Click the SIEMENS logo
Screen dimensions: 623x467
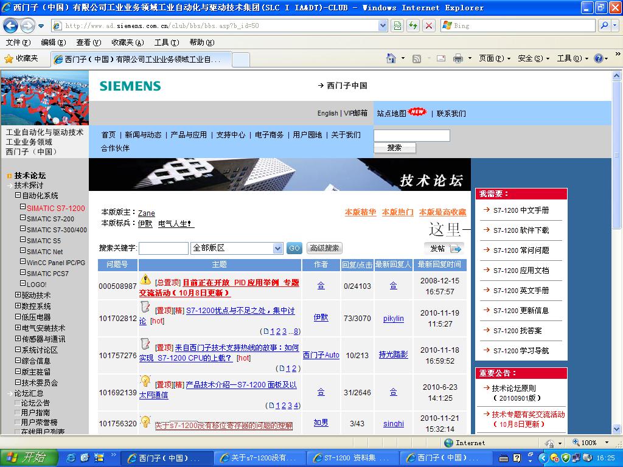click(130, 86)
